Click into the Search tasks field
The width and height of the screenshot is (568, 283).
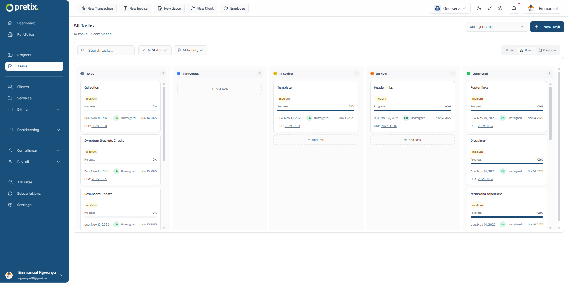click(106, 50)
